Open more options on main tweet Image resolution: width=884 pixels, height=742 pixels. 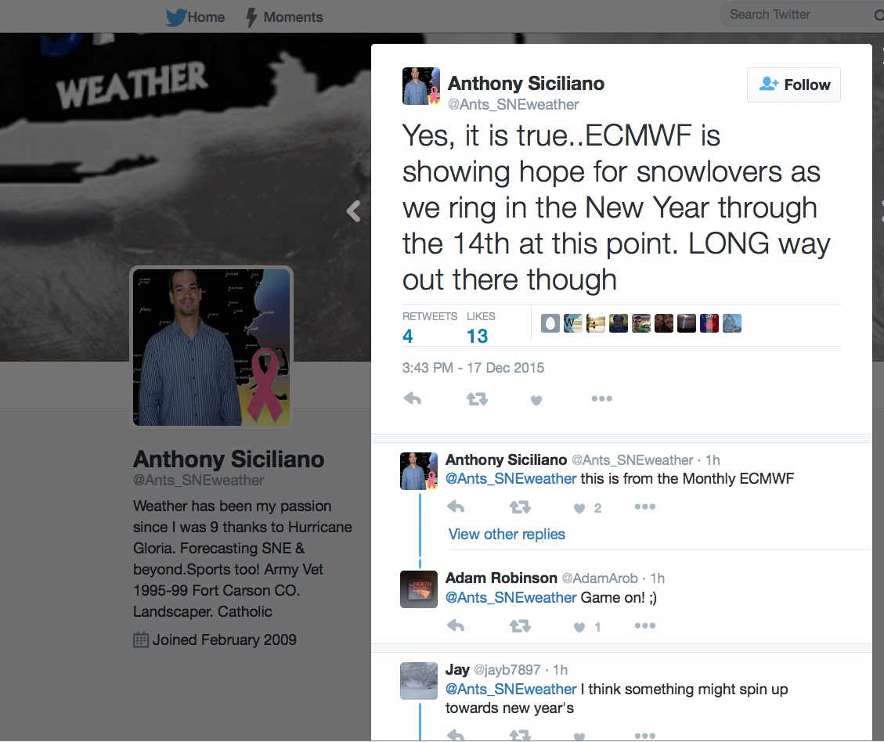click(601, 398)
